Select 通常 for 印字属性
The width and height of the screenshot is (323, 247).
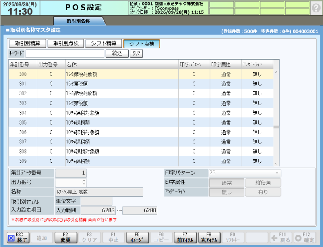[227, 183]
